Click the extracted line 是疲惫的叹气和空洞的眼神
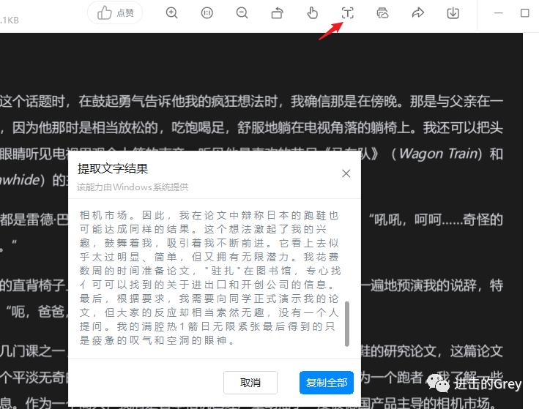The height and width of the screenshot is (409, 539). point(157,340)
